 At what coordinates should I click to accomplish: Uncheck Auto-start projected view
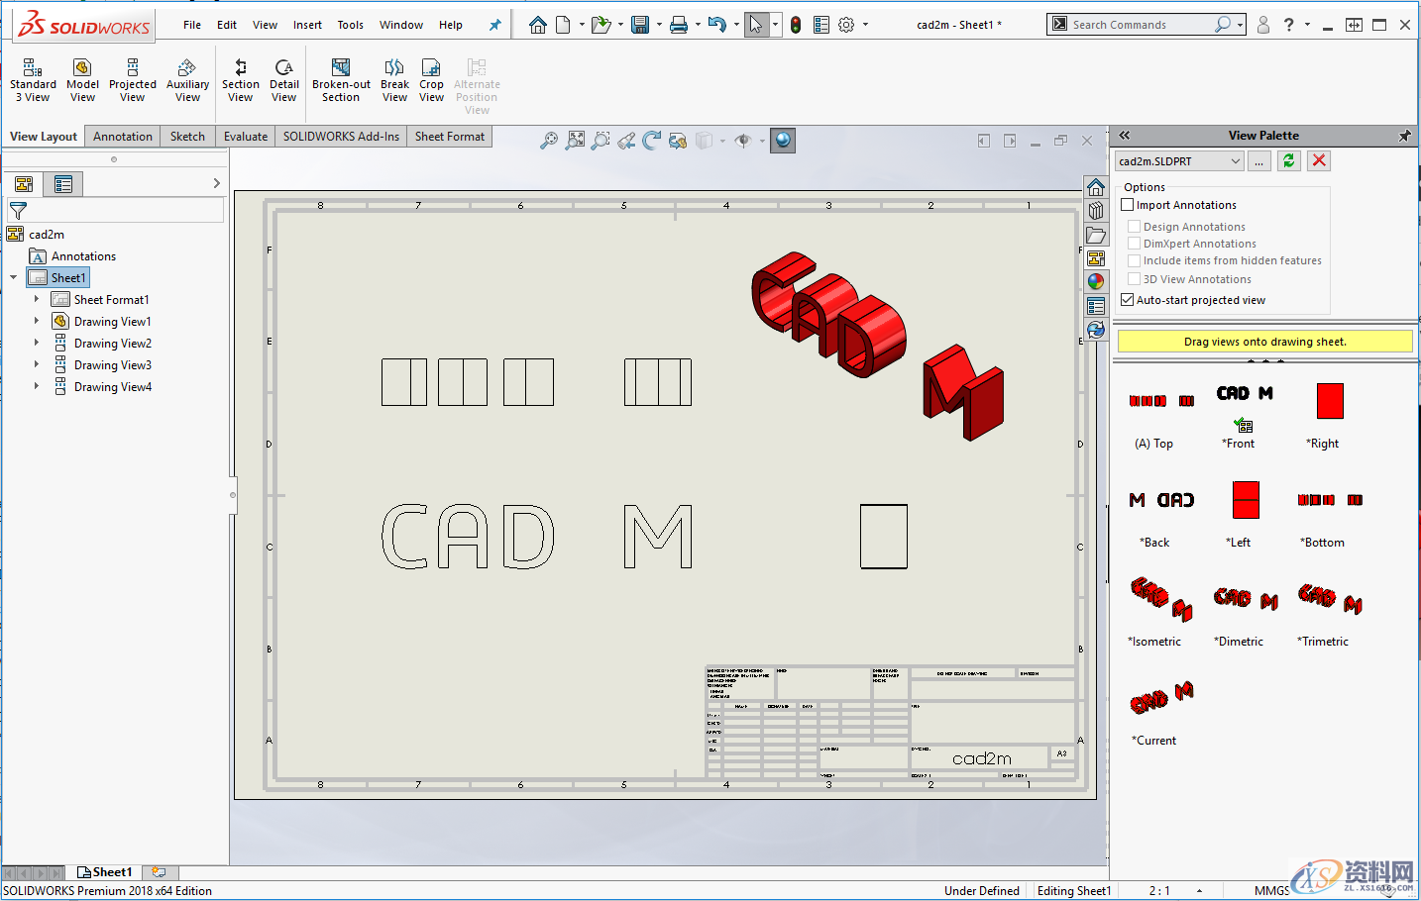[x=1127, y=299]
